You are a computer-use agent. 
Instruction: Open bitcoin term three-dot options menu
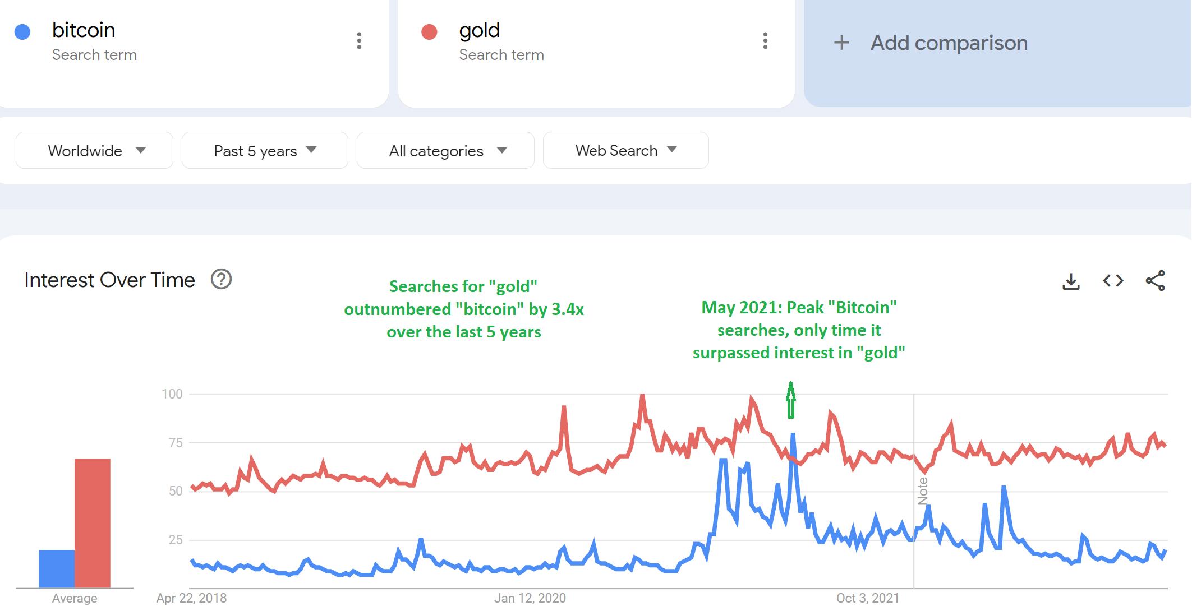[359, 40]
